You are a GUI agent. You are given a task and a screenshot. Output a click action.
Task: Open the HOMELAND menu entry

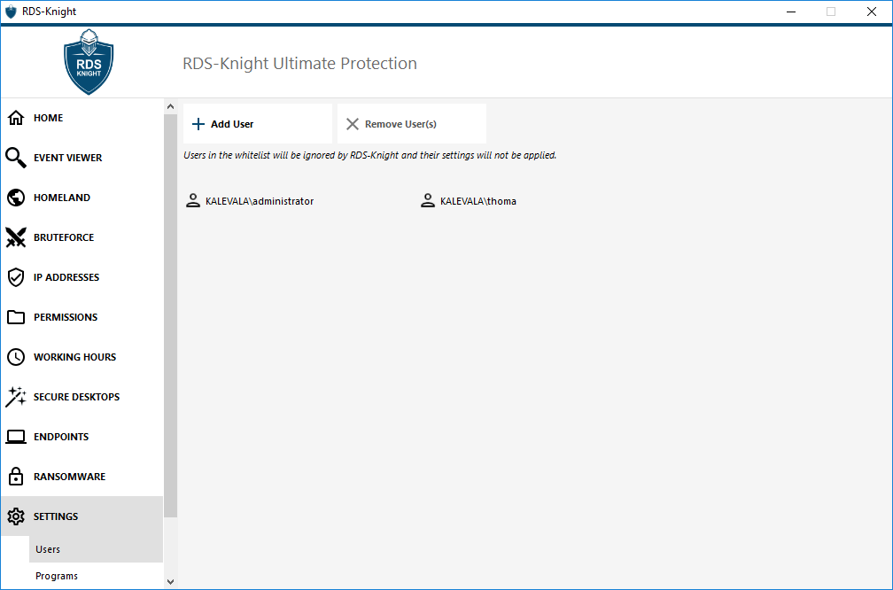click(x=82, y=198)
